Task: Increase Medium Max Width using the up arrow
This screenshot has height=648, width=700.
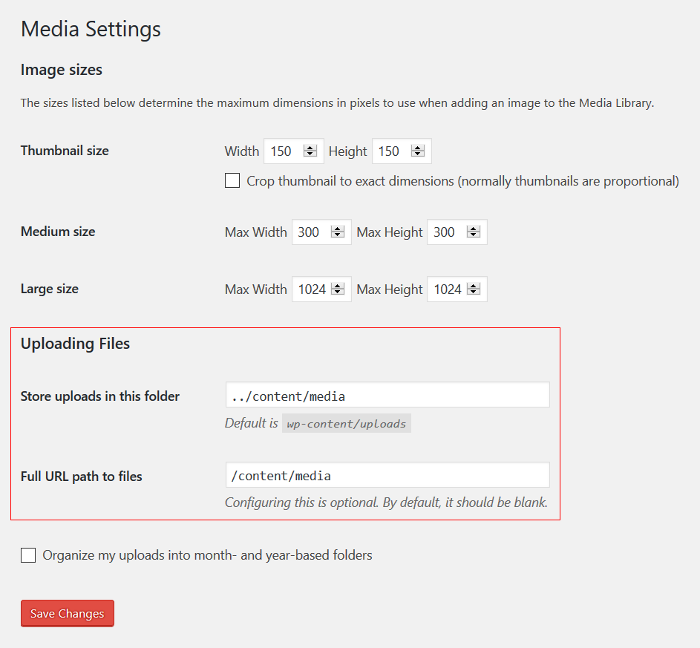Action: [x=338, y=229]
